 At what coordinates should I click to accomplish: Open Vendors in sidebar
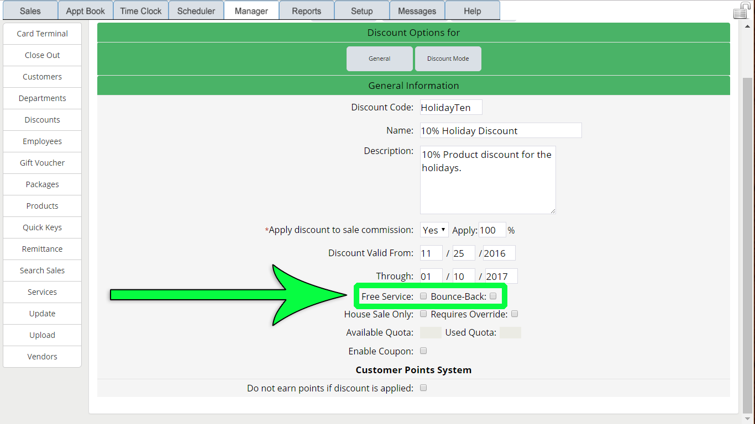click(x=42, y=357)
